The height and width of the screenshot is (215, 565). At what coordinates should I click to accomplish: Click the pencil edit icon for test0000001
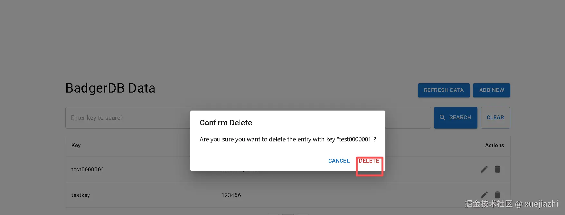pos(484,169)
